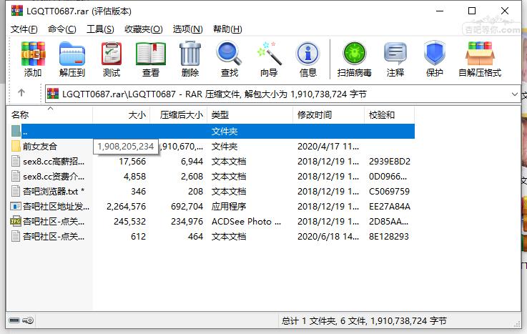Select sex8.cc高薪招... file name
Screen dimensions: 527x334
(x=54, y=162)
